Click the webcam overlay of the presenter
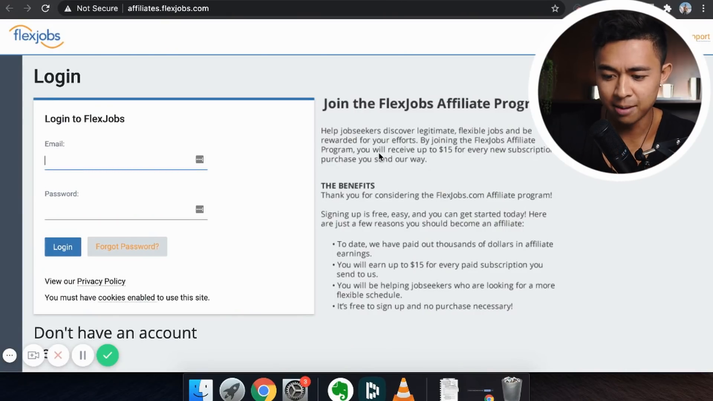 [619, 91]
